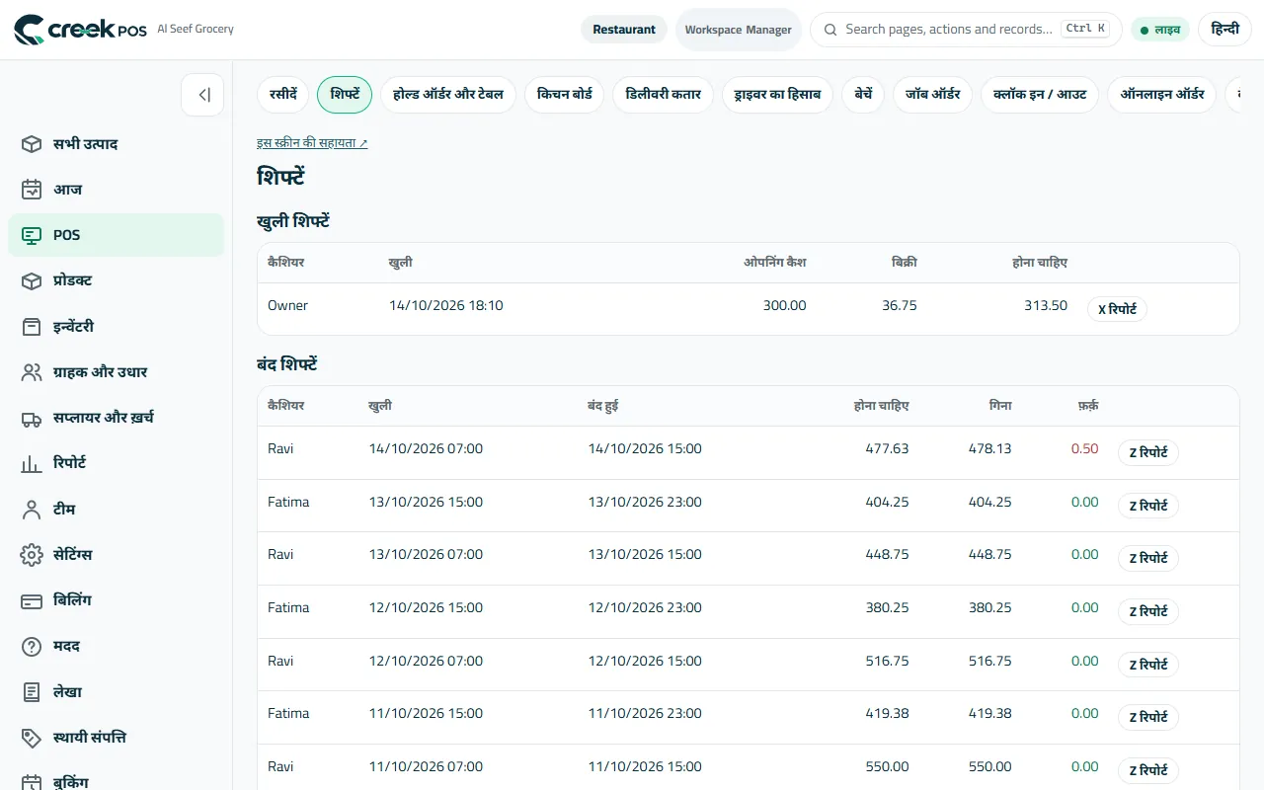Click the इन्वेंटरी archive icon
This screenshot has width=1264, height=790.
(x=32, y=326)
